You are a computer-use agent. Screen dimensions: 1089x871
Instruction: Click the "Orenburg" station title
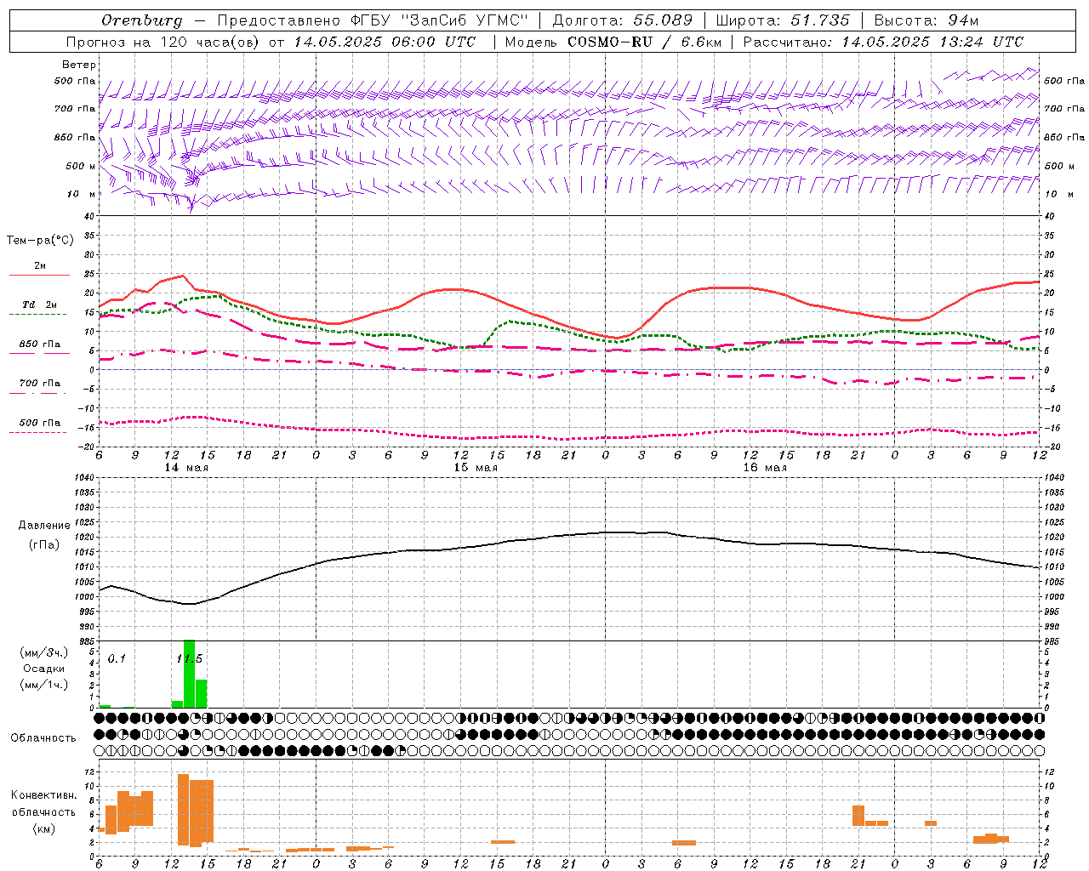point(141,20)
